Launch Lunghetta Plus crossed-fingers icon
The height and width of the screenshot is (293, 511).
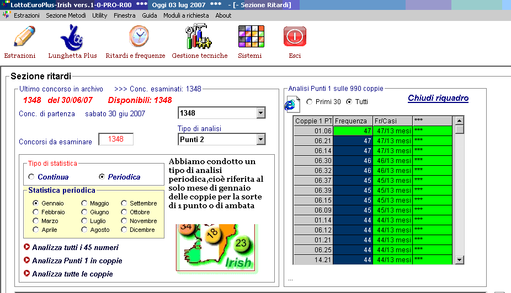click(x=72, y=37)
